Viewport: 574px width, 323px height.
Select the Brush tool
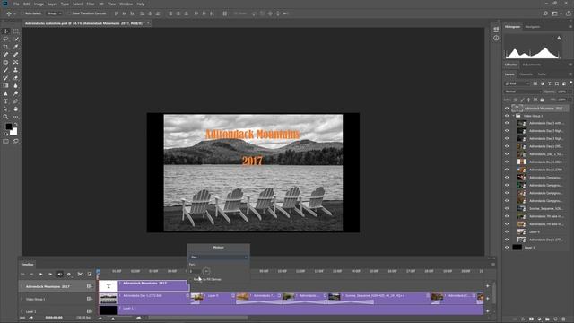click(6, 70)
